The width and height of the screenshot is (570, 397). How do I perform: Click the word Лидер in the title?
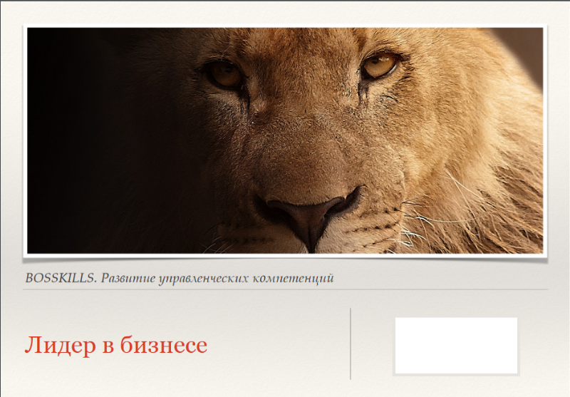(60, 345)
